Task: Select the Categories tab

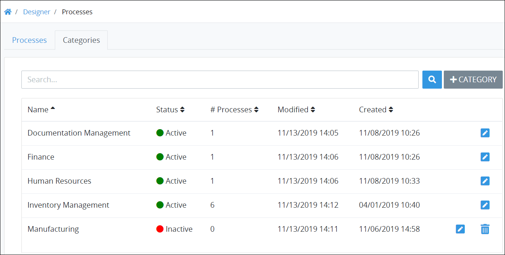Action: click(x=81, y=40)
